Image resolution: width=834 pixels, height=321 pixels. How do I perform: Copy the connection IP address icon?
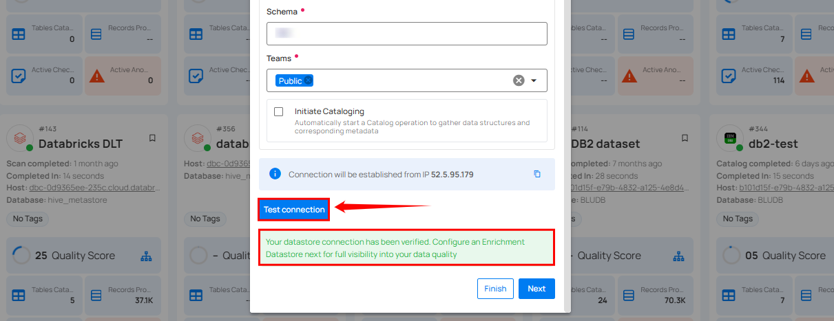pos(537,175)
